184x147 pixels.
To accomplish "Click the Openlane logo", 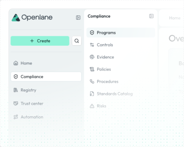I will coord(32,17).
